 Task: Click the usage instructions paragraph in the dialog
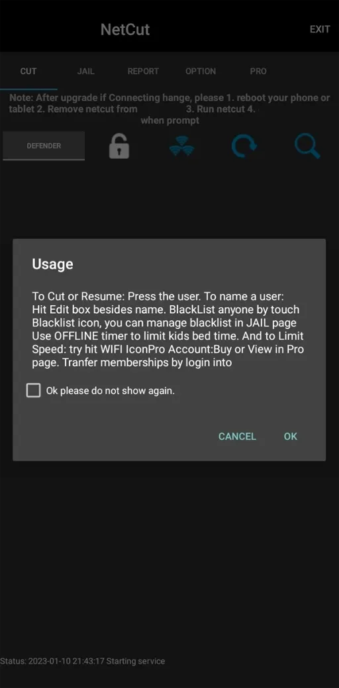coord(168,329)
